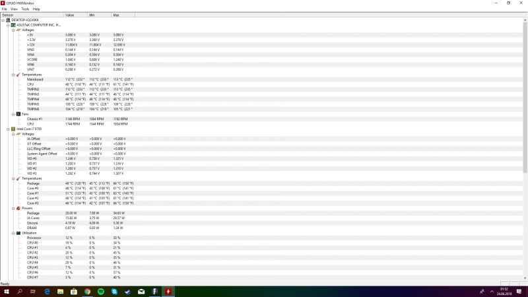
Task: Collapse the ASUSTeK COMPUTER INC. node
Action: (8, 25)
